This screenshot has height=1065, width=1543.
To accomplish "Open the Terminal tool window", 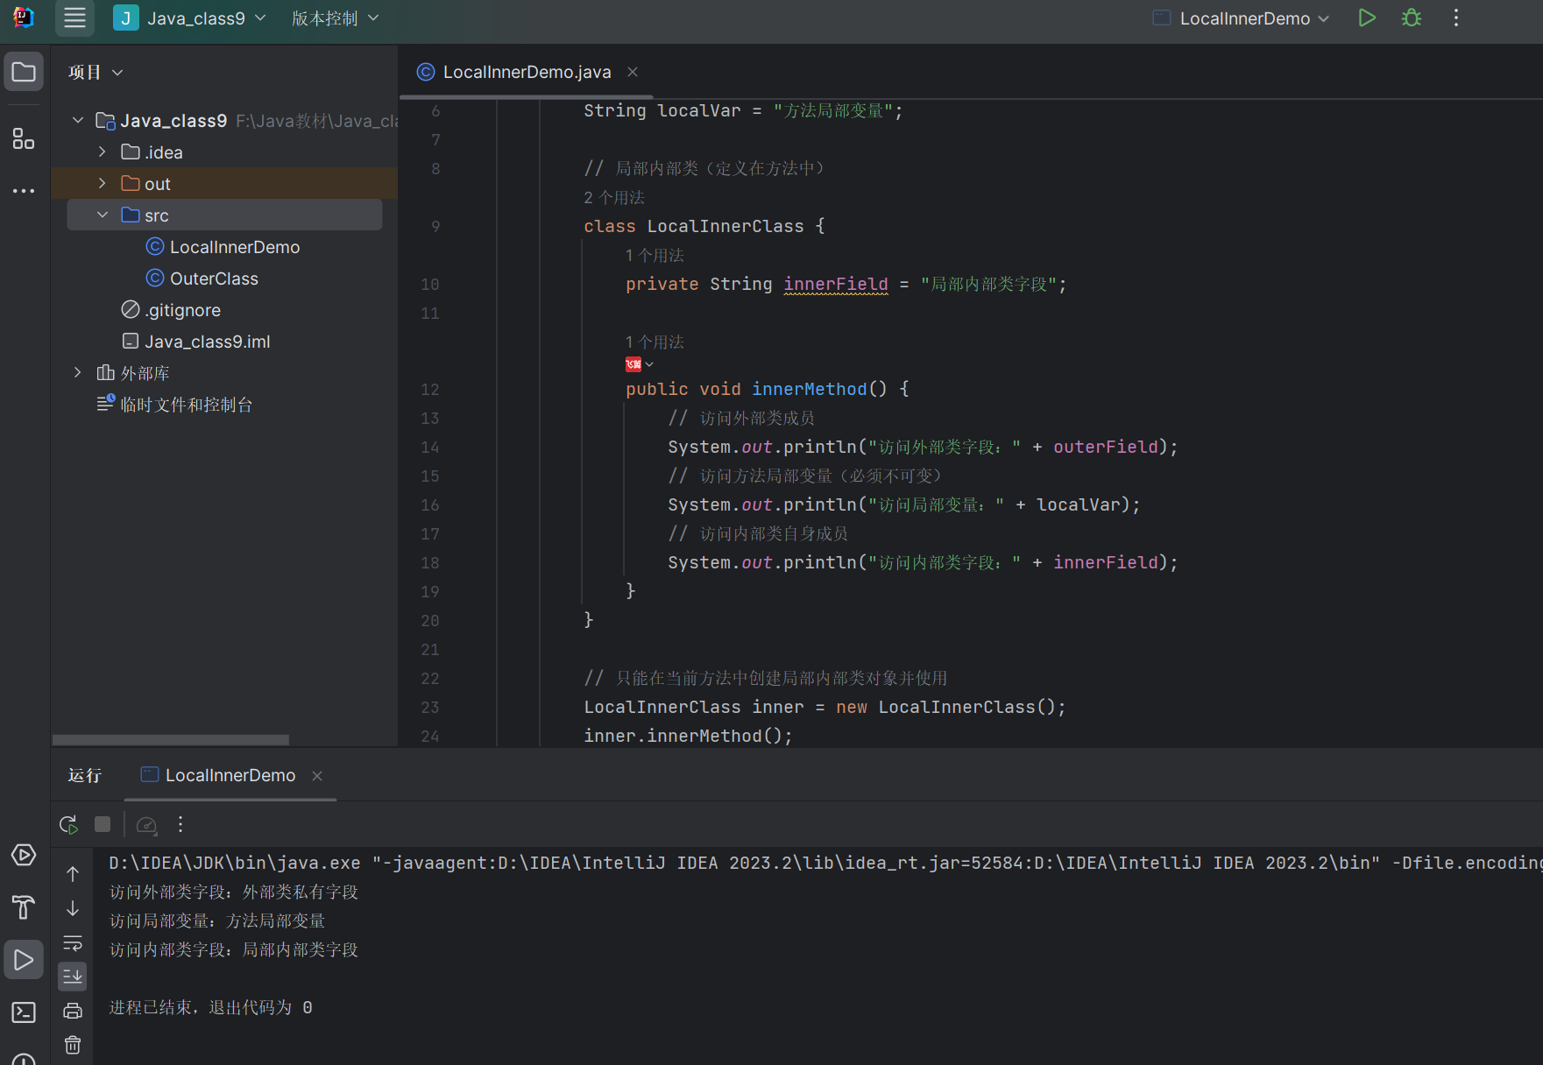I will [24, 1012].
